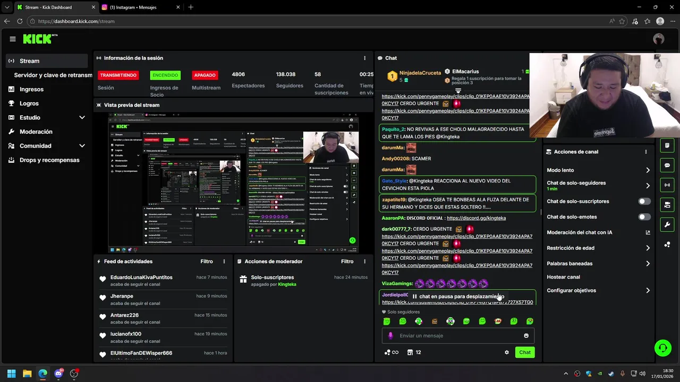Screen dimensions: 680x382
Task: Open the Discord link from AaaronPA
Action: coord(476,218)
